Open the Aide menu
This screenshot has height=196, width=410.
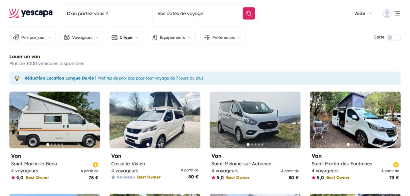(363, 13)
